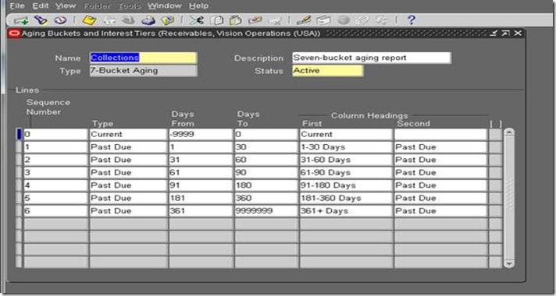This screenshot has width=556, height=296.
Task: Open the flexfield box on the 1-30 Days row
Action: [x=495, y=147]
